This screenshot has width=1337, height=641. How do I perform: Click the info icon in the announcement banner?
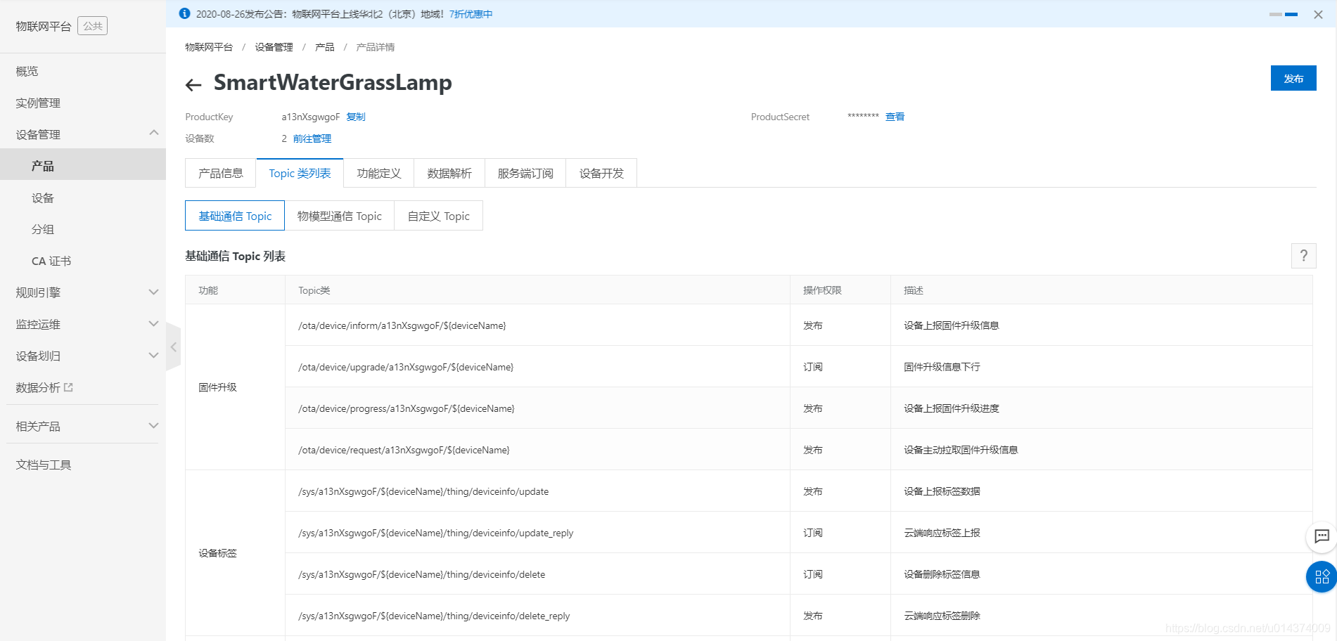[185, 13]
